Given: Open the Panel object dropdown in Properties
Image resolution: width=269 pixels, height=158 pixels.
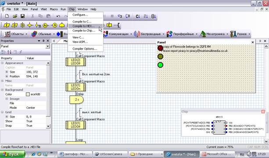Looking at the screenshot, I should click(x=47, y=47).
